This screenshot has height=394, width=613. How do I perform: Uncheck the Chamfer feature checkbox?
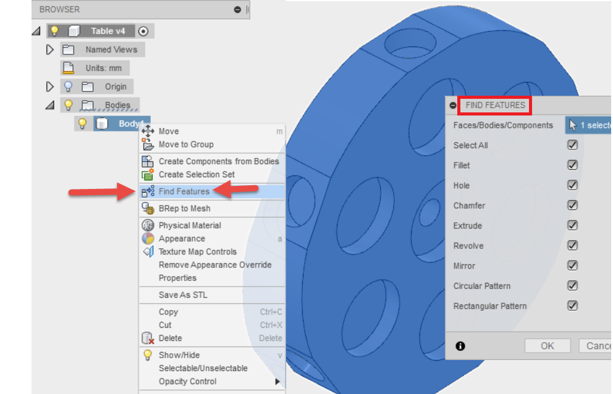[x=572, y=205]
